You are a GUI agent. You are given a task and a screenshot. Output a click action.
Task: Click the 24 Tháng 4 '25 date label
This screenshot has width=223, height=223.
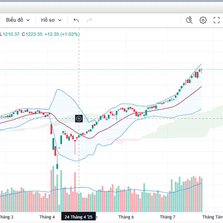pos(78,217)
